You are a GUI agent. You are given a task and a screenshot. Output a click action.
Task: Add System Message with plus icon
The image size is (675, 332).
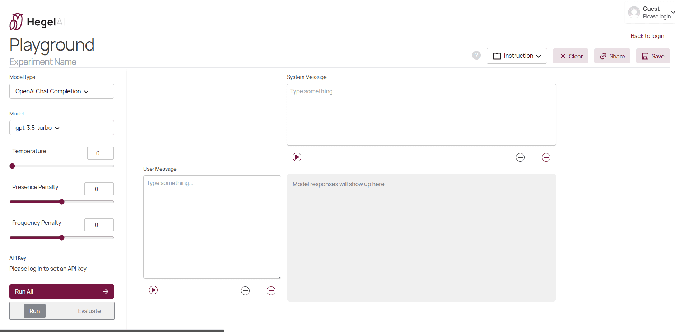(546, 157)
